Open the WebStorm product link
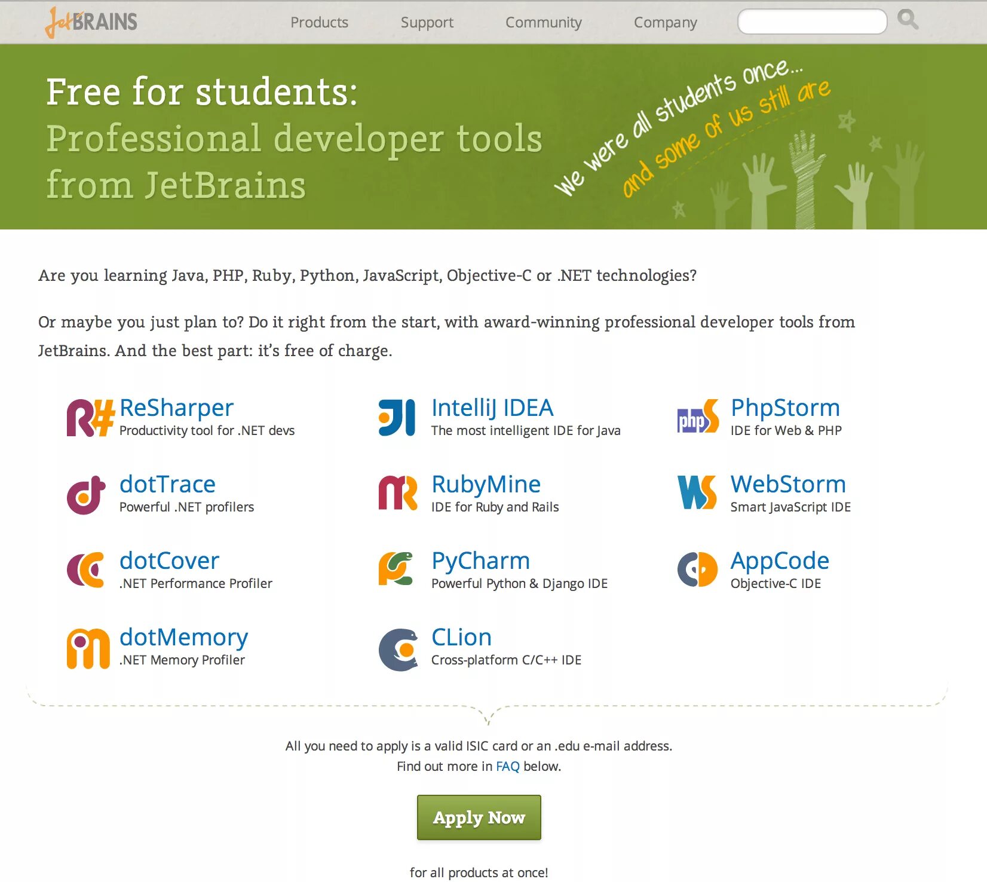Image resolution: width=987 pixels, height=882 pixels. [x=788, y=484]
